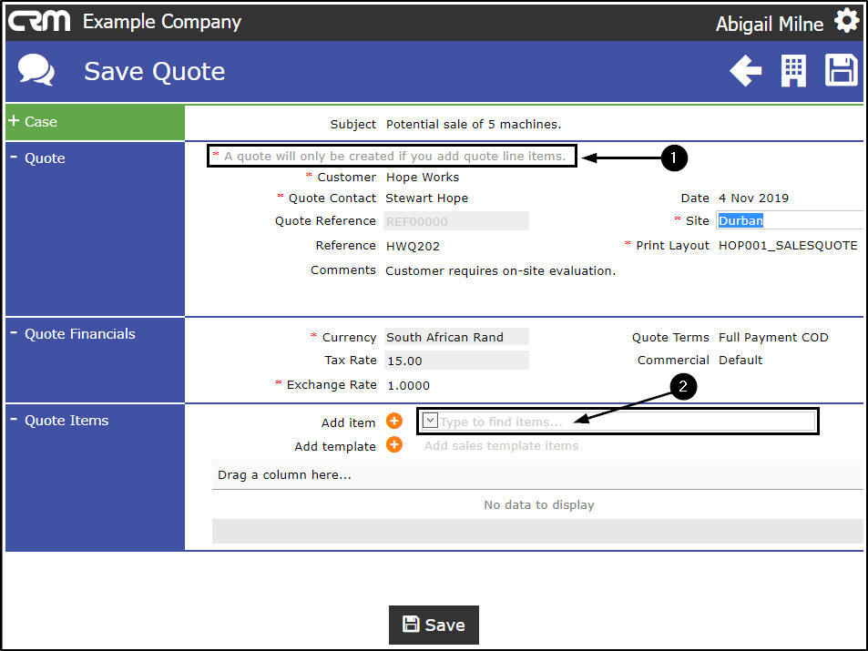Click the Exchange Rate value 1.0000
Image resolution: width=868 pixels, height=651 pixels.
click(409, 385)
